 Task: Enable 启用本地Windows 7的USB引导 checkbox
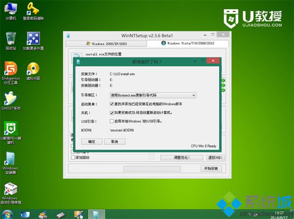tap(112, 121)
